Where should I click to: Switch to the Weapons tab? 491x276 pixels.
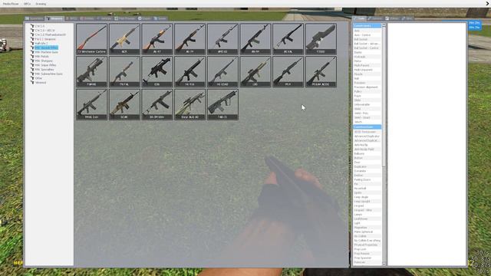pos(54,18)
